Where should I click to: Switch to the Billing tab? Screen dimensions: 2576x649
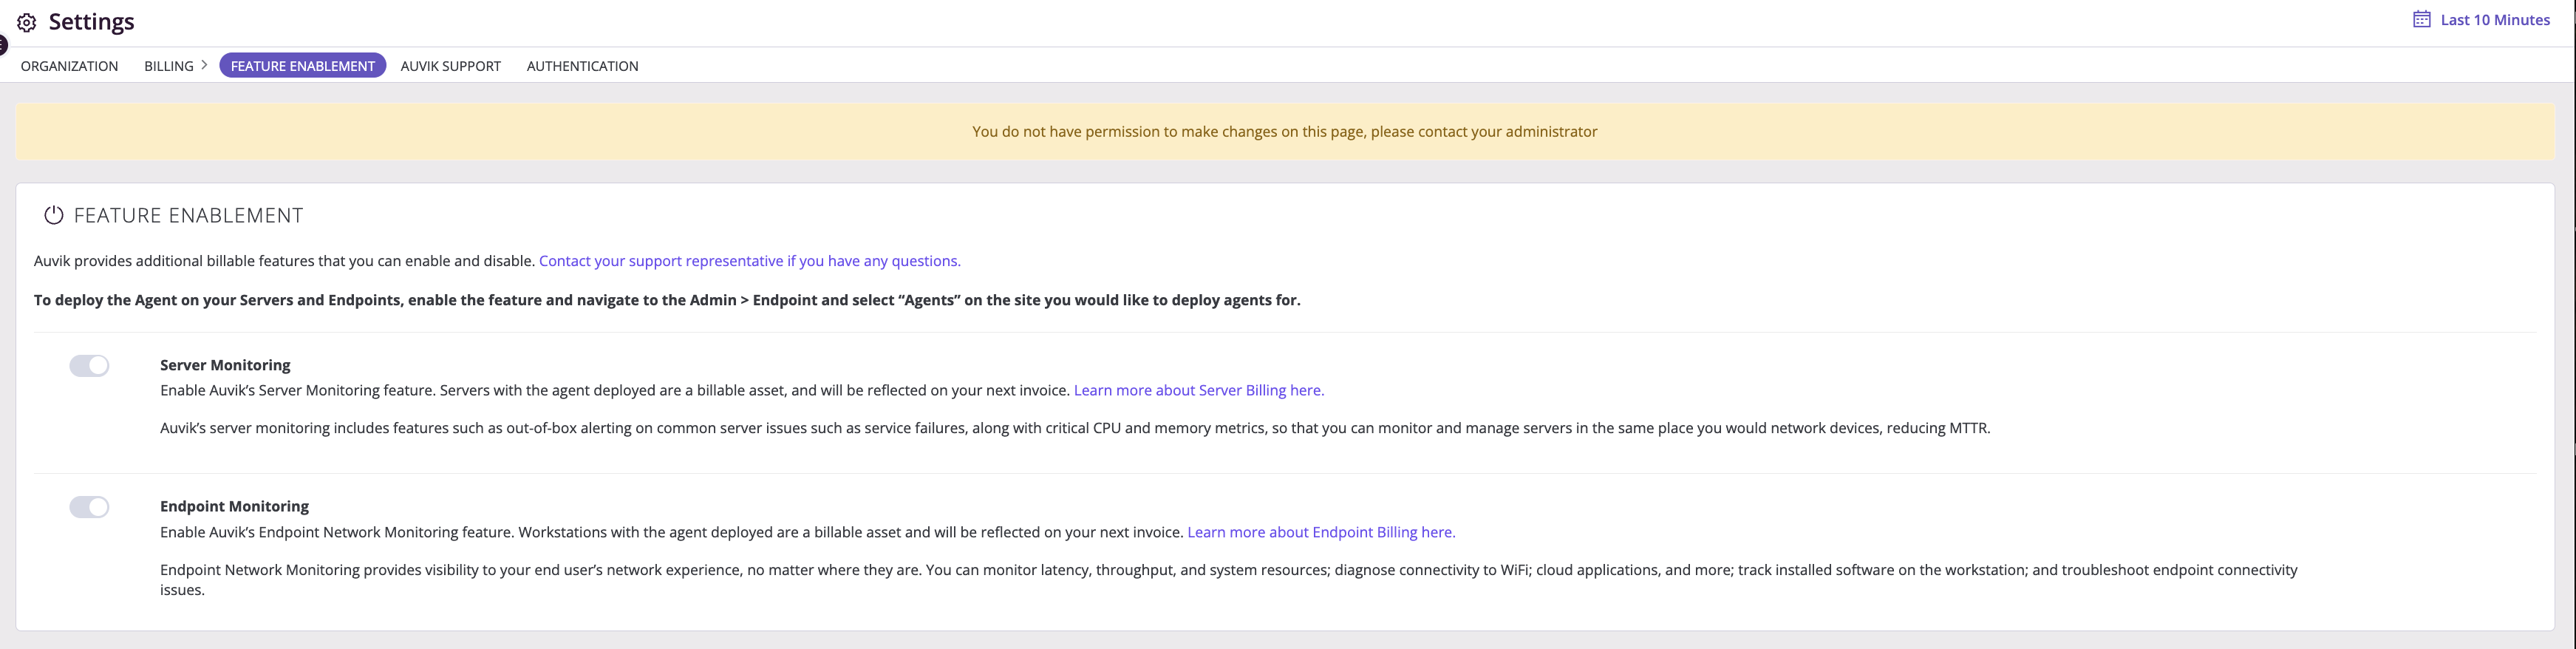169,66
